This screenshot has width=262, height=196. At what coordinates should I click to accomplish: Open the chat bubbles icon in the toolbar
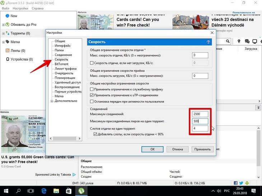247,41
